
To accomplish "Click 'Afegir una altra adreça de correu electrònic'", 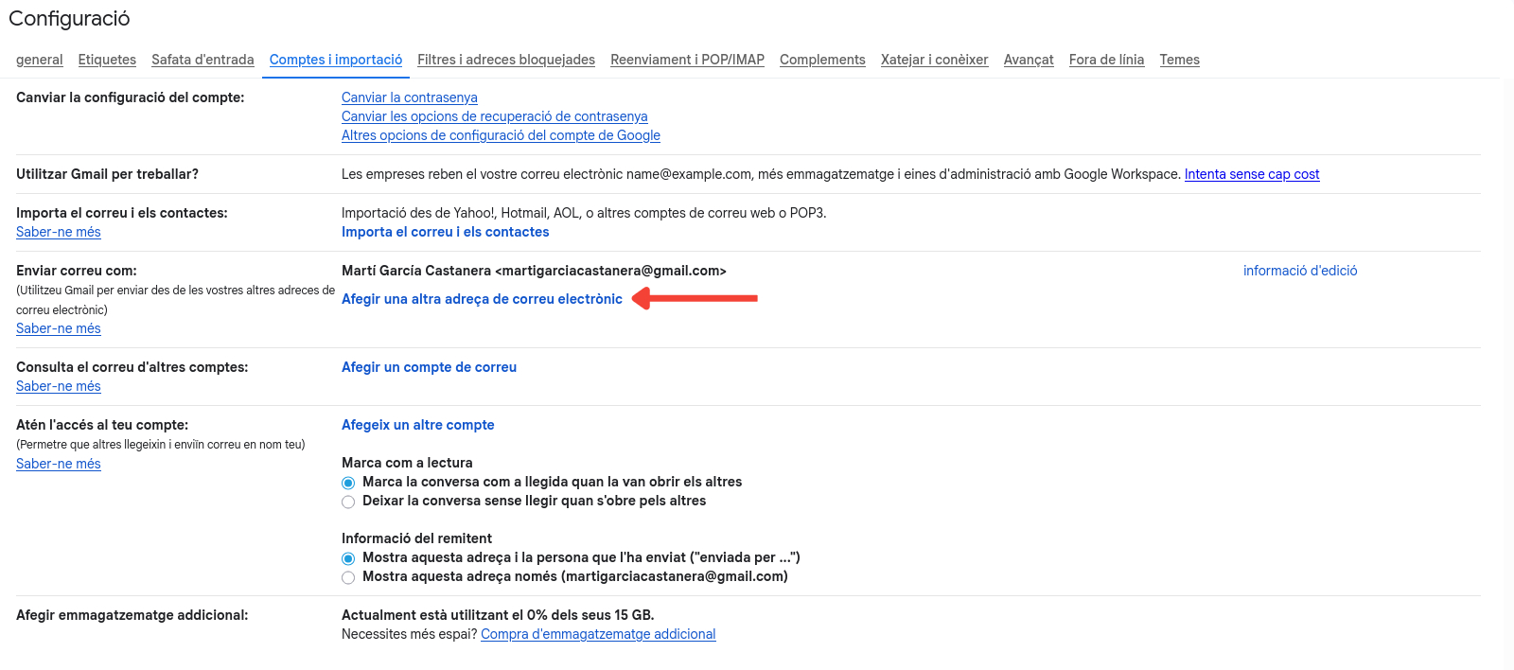I will coord(482,299).
